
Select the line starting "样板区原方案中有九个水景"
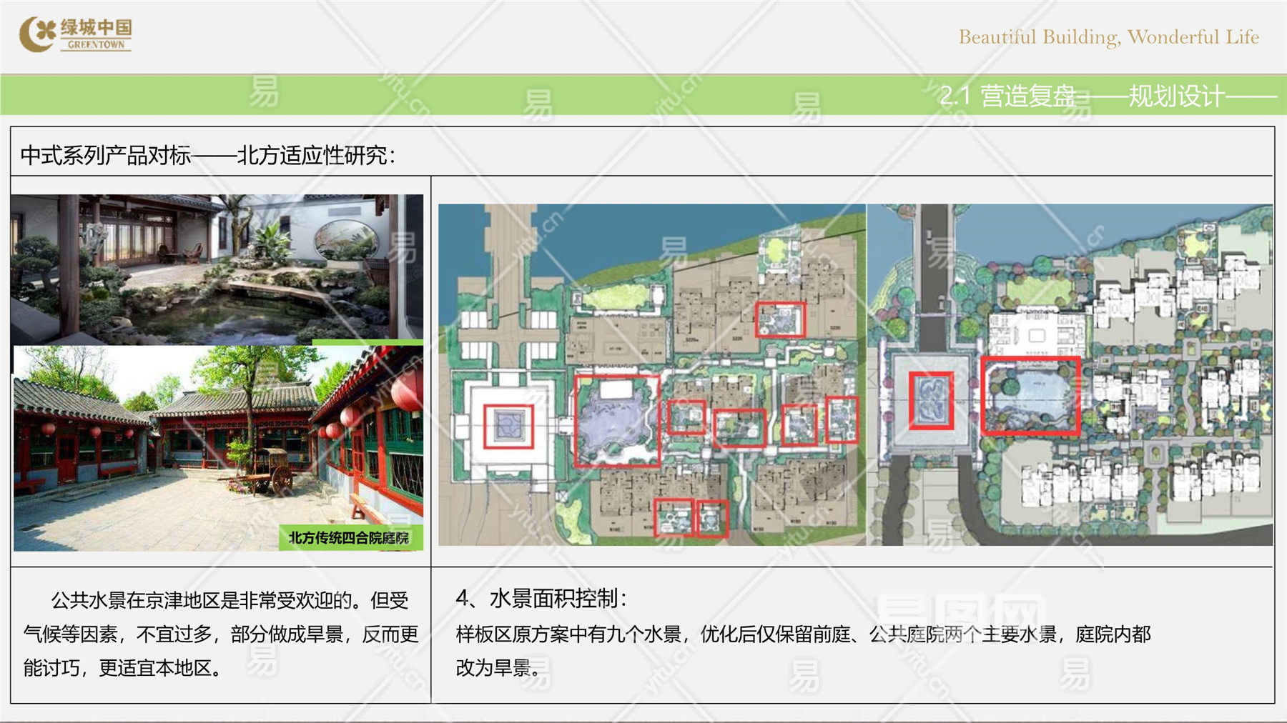pyautogui.click(x=804, y=634)
